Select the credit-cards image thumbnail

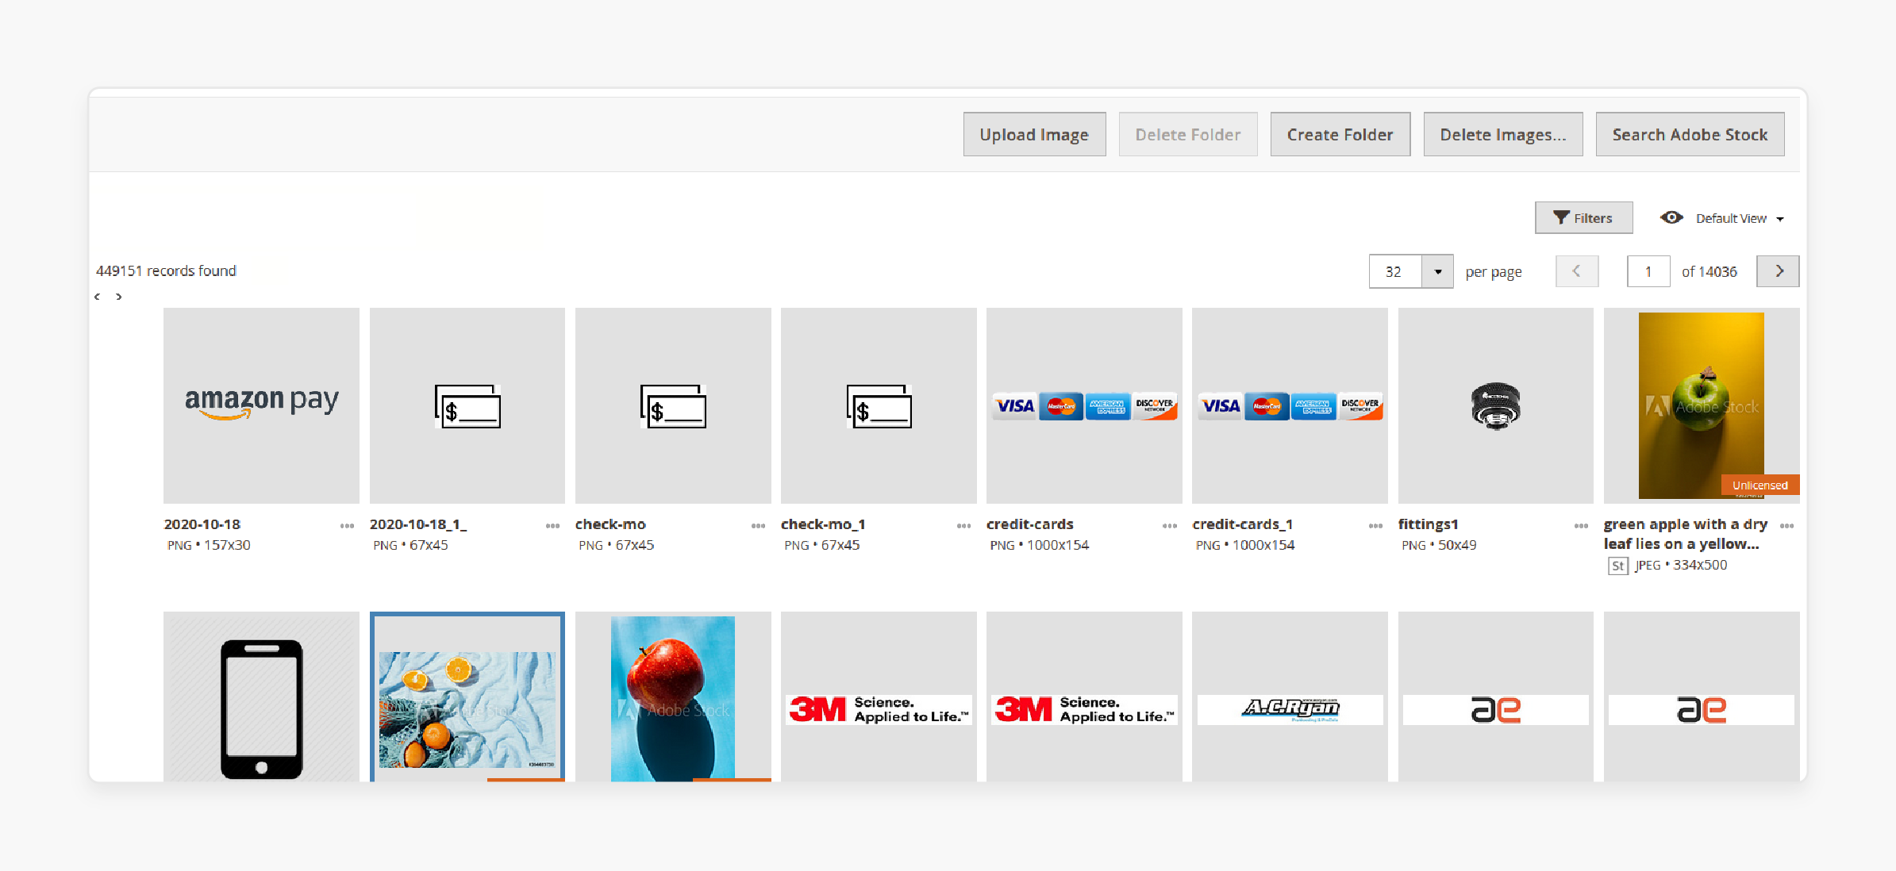tap(1084, 405)
